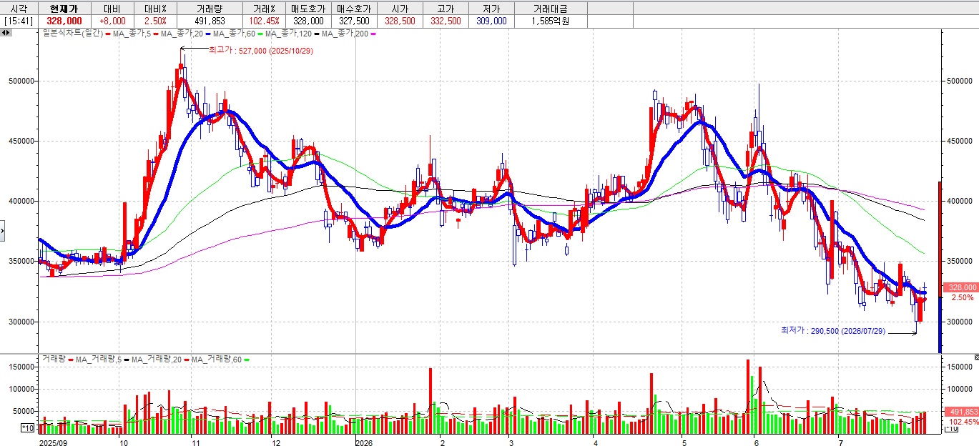Select the [15:41] time cell
The height and width of the screenshot is (446, 979).
[x=17, y=21]
